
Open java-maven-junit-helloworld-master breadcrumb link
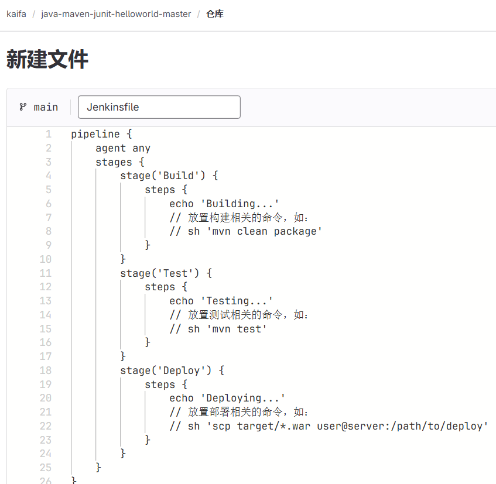(116, 13)
